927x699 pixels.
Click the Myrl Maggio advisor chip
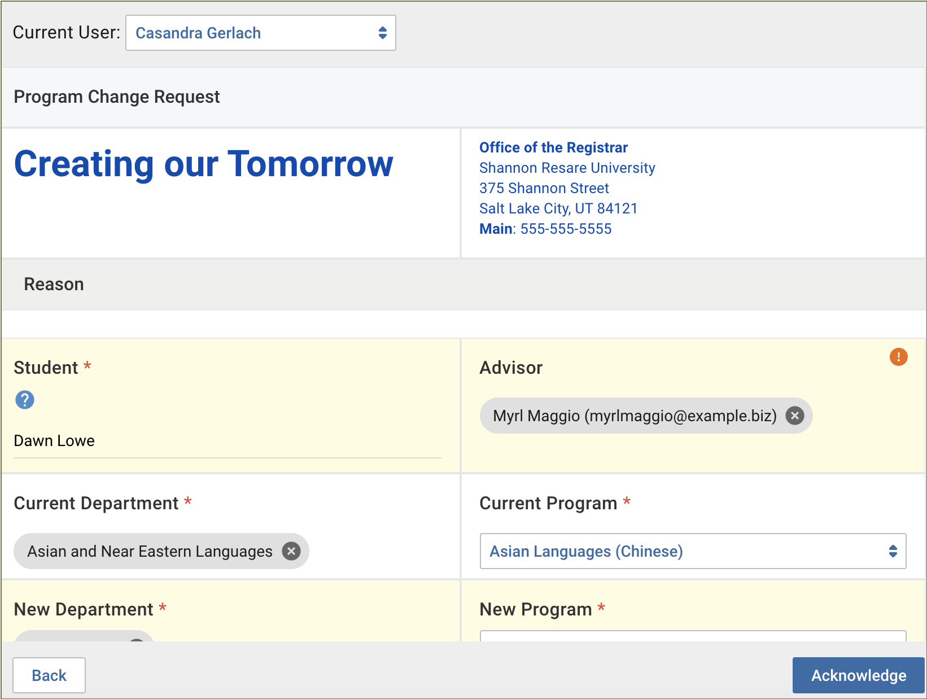635,416
